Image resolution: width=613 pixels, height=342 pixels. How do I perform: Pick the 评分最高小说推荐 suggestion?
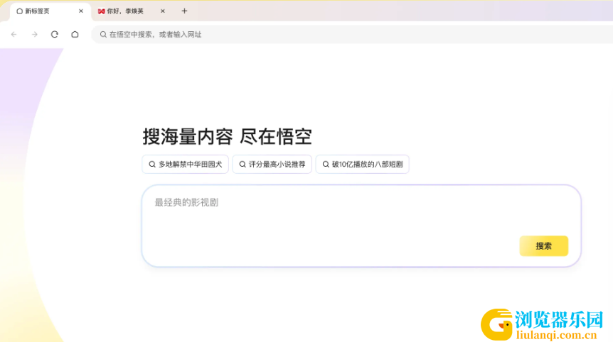coord(272,165)
